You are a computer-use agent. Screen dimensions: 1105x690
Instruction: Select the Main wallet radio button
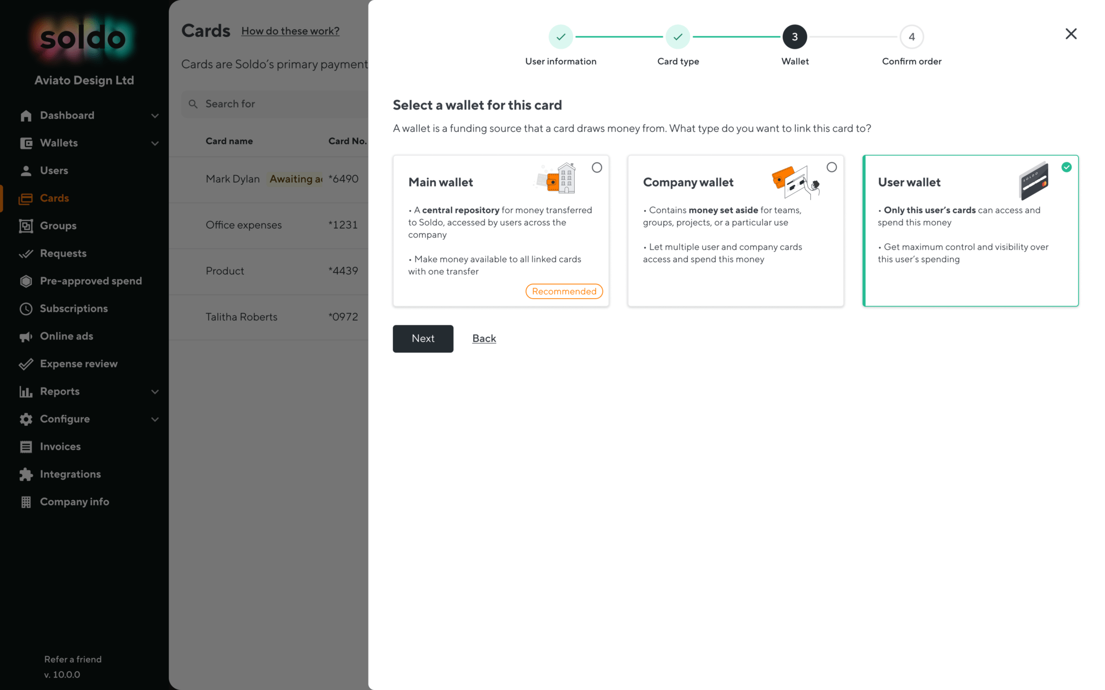(x=597, y=168)
